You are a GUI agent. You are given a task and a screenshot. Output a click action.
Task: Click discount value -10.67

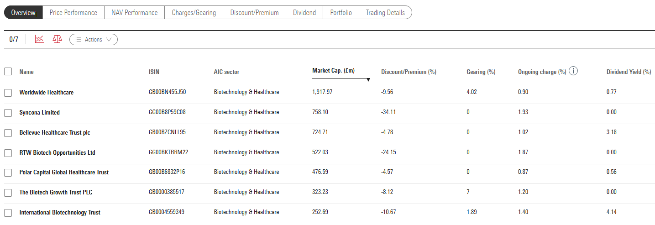click(x=388, y=212)
